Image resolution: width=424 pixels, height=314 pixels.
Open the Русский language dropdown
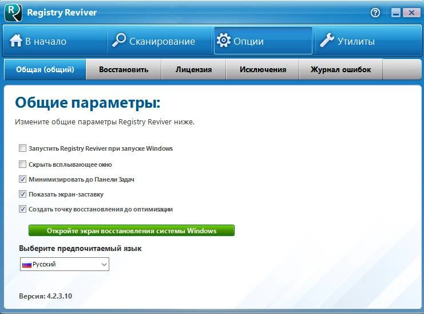(64, 264)
